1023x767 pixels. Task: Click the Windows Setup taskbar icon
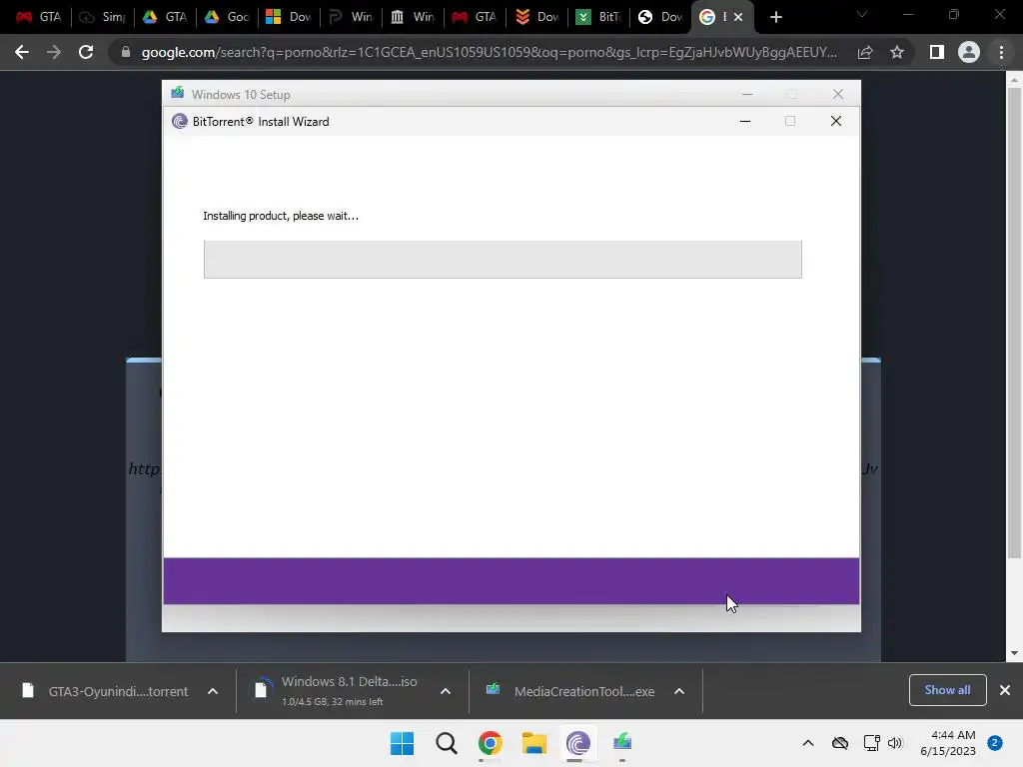click(x=622, y=743)
